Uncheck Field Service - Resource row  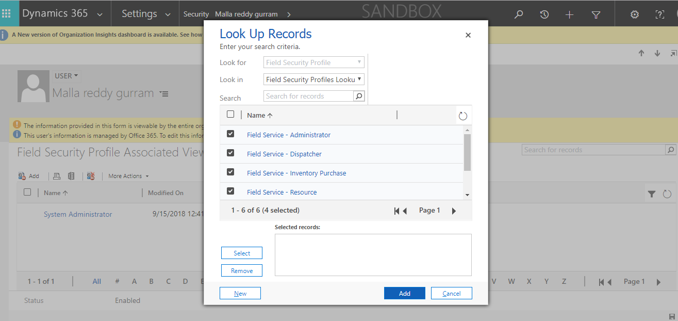point(230,191)
